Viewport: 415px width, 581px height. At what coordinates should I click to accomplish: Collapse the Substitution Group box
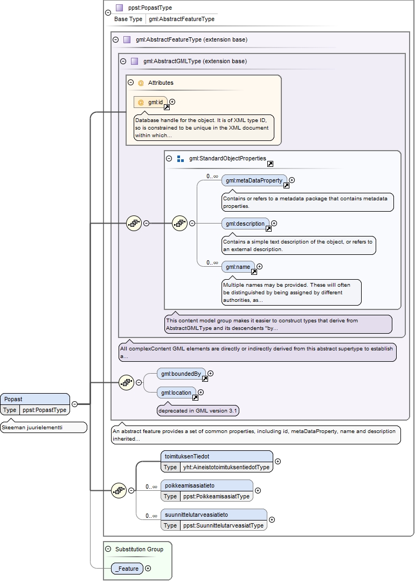pos(108,549)
